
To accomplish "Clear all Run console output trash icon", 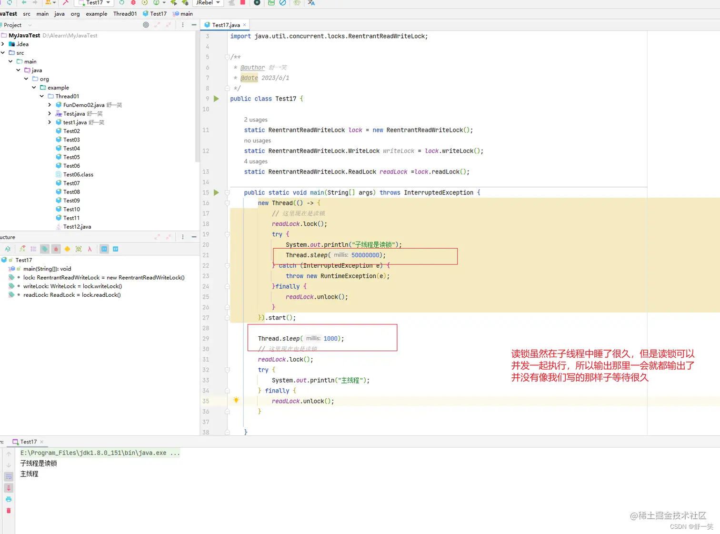I will (x=9, y=511).
